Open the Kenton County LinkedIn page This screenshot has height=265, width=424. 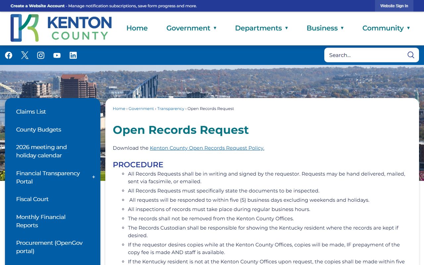coord(73,55)
